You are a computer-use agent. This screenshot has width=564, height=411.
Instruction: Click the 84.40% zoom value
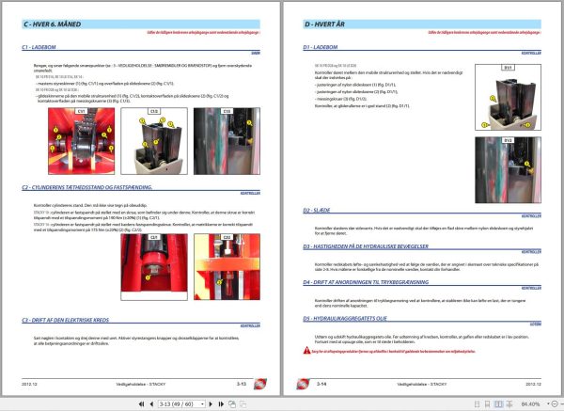point(530,404)
